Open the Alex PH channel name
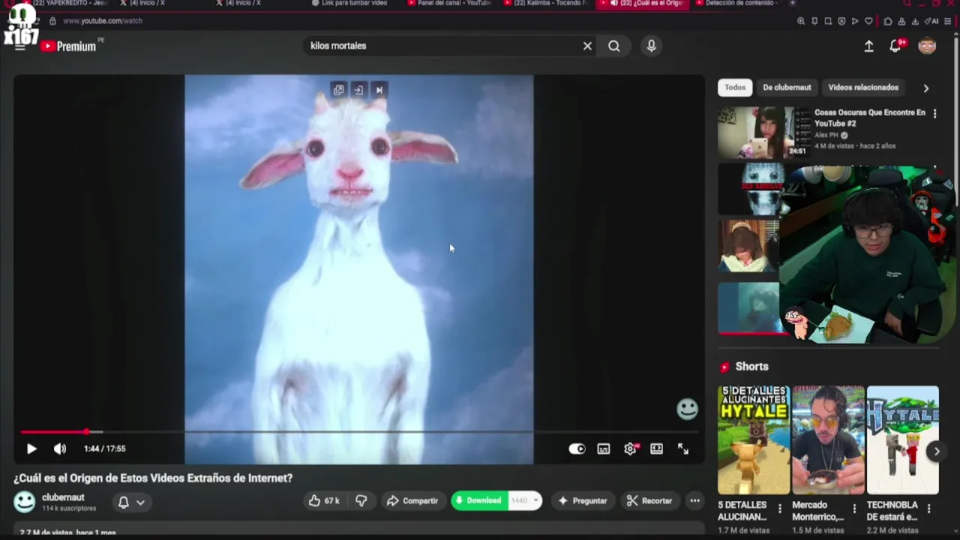Image resolution: width=960 pixels, height=540 pixels. pos(826,136)
